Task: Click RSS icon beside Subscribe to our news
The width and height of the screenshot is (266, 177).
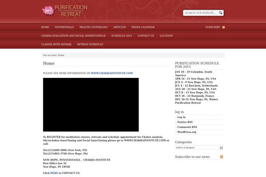Action: click(x=222, y=157)
